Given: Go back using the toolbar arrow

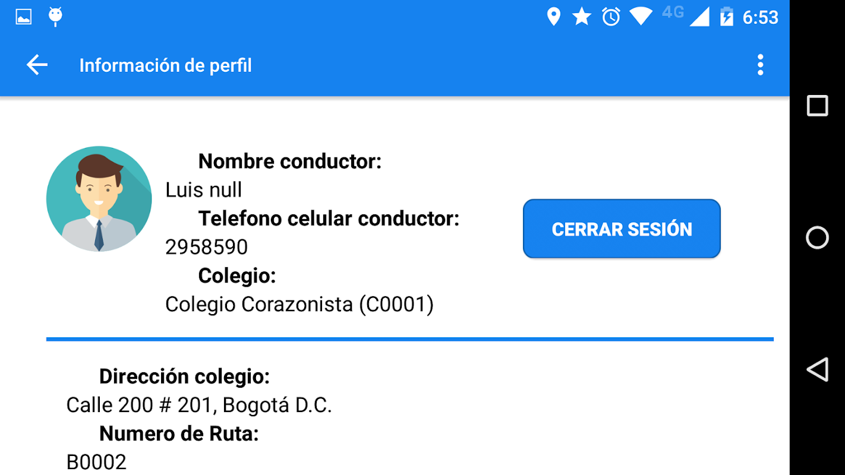Looking at the screenshot, I should (x=37, y=65).
